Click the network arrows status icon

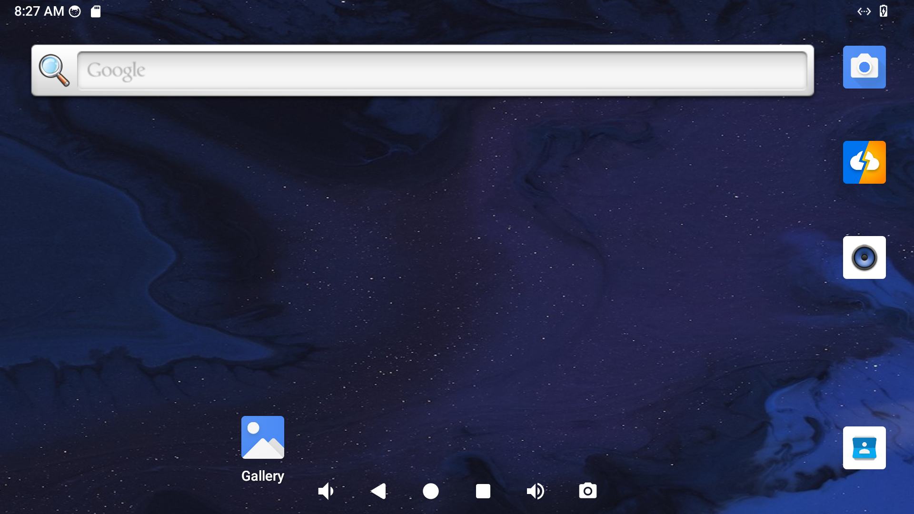(864, 11)
